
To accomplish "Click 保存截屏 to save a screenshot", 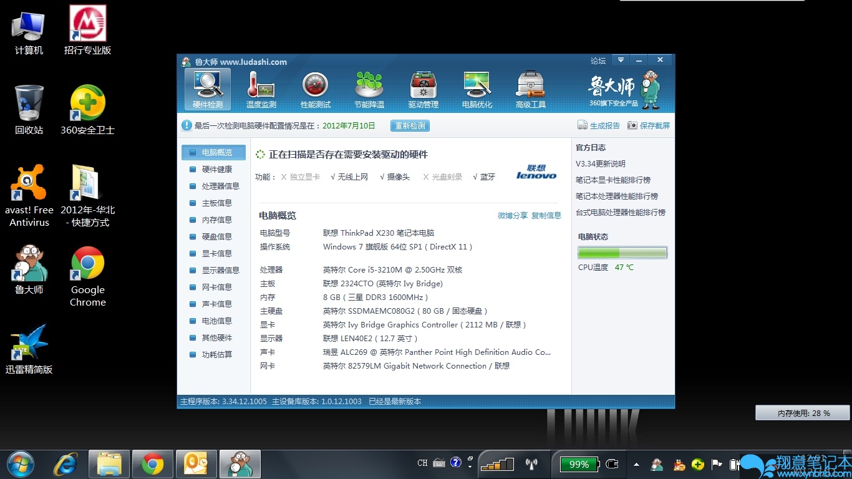I will [x=649, y=125].
